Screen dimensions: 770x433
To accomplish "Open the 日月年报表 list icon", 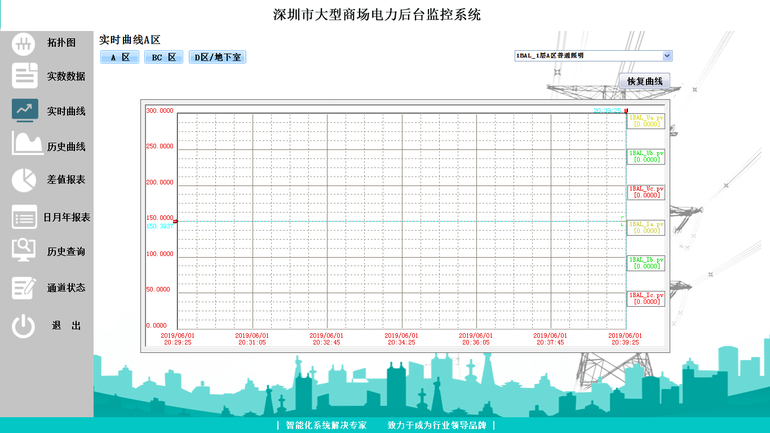I will 24,217.
